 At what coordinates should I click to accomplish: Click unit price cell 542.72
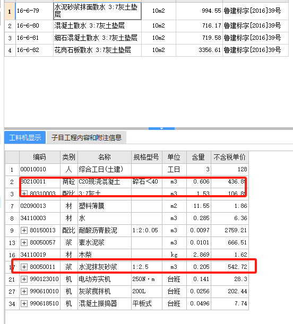click(x=230, y=267)
